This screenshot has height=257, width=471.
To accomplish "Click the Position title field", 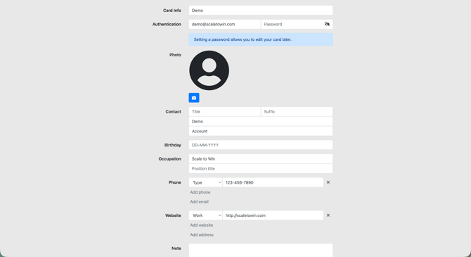I will point(260,168).
